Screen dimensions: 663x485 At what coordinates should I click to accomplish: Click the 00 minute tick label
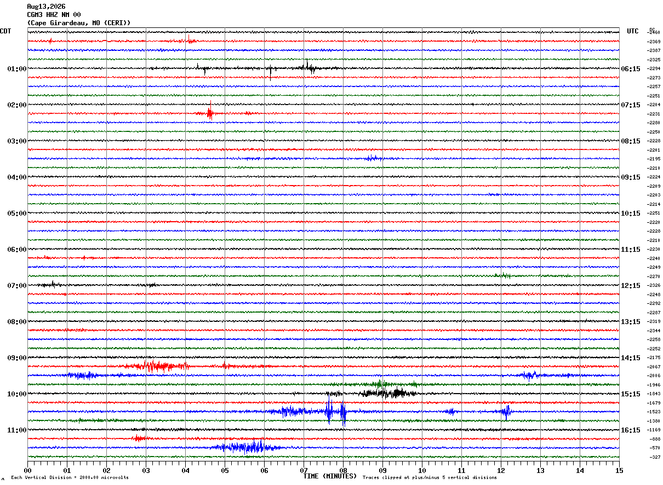point(27,470)
